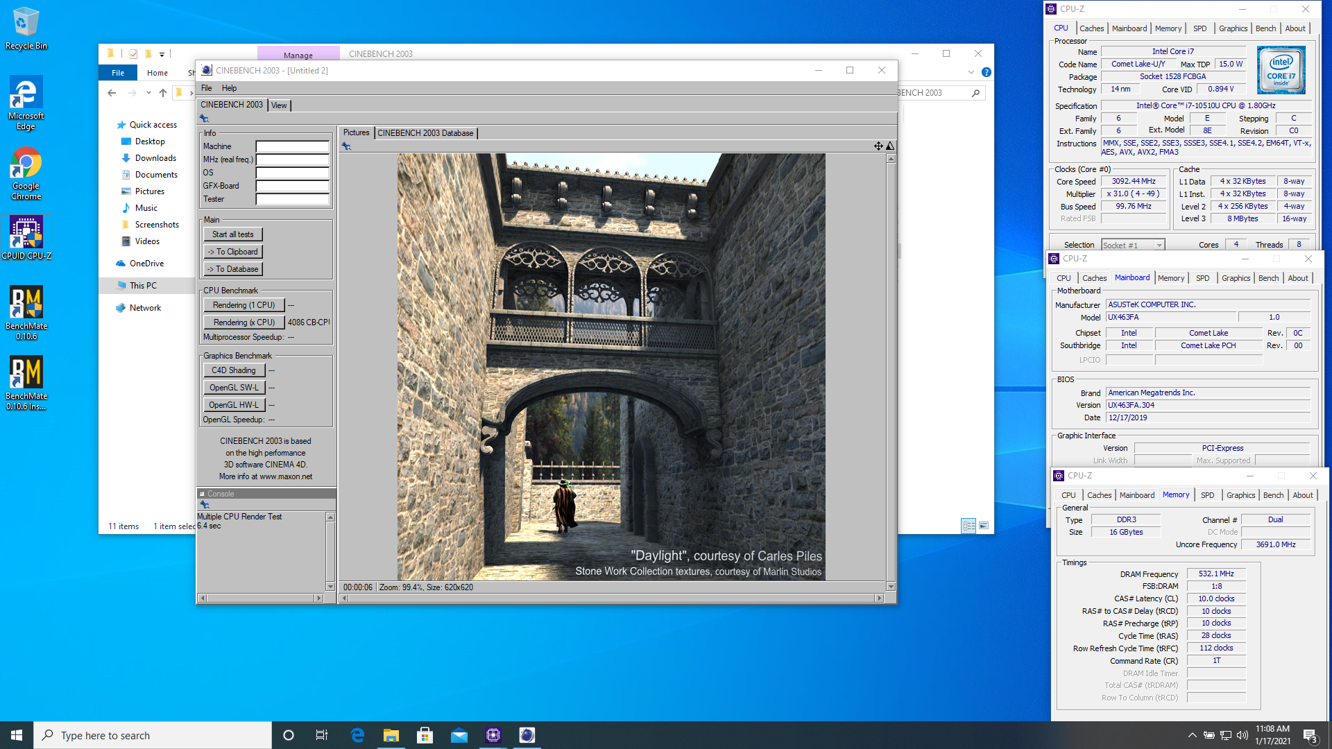Open the Microsoft Edge desktop icon

tap(26, 103)
